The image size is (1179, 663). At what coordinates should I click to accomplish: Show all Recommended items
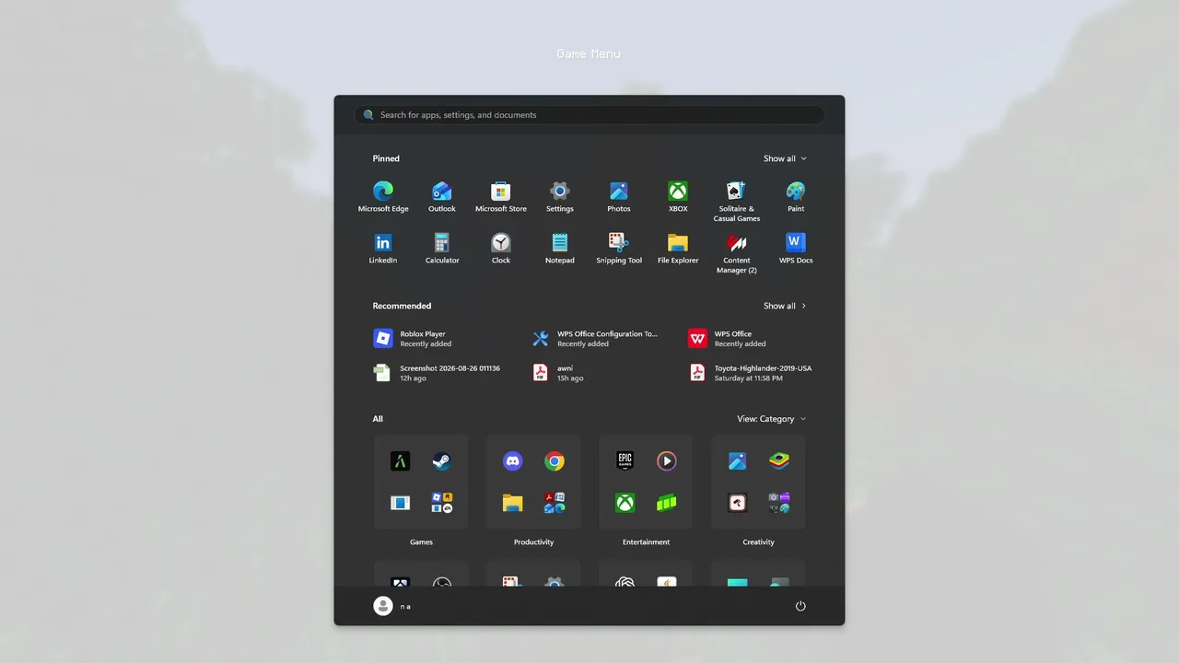pos(785,306)
